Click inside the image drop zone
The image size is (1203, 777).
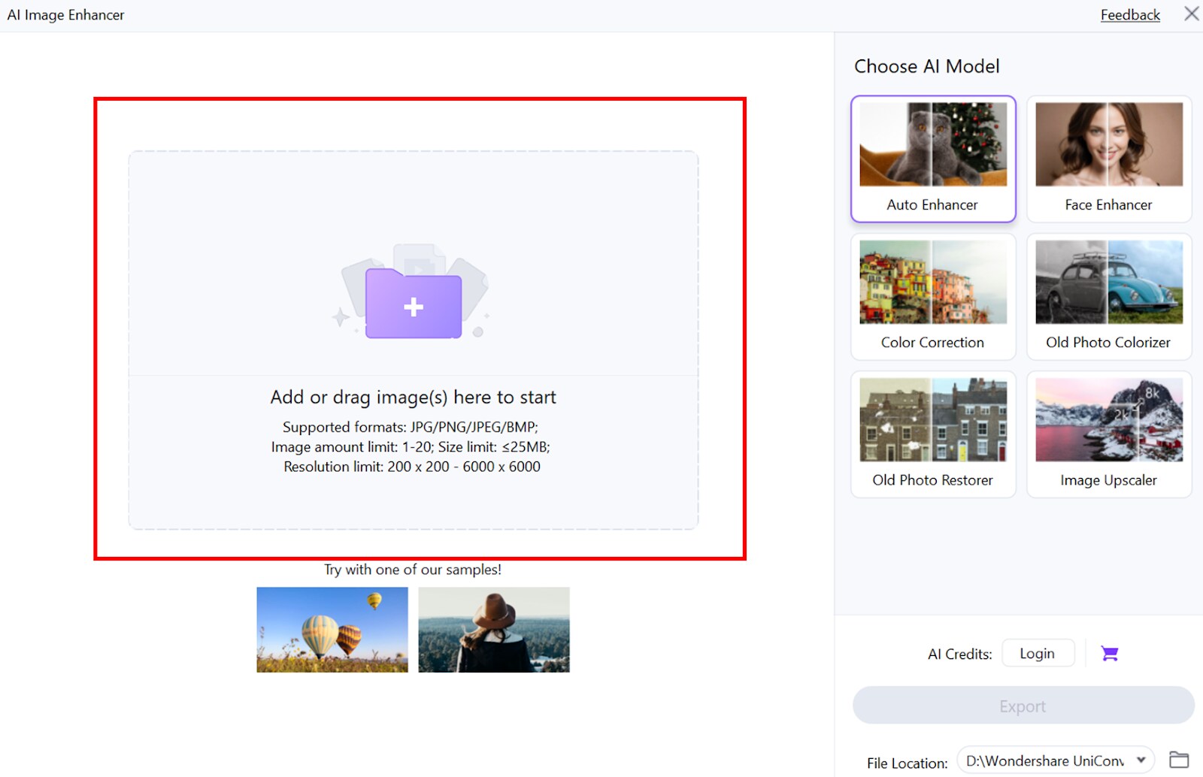(x=413, y=338)
